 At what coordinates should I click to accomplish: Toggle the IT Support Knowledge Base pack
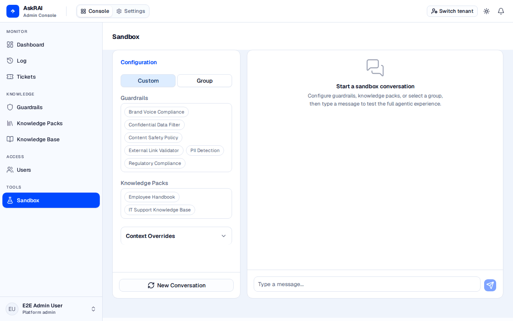pos(160,210)
